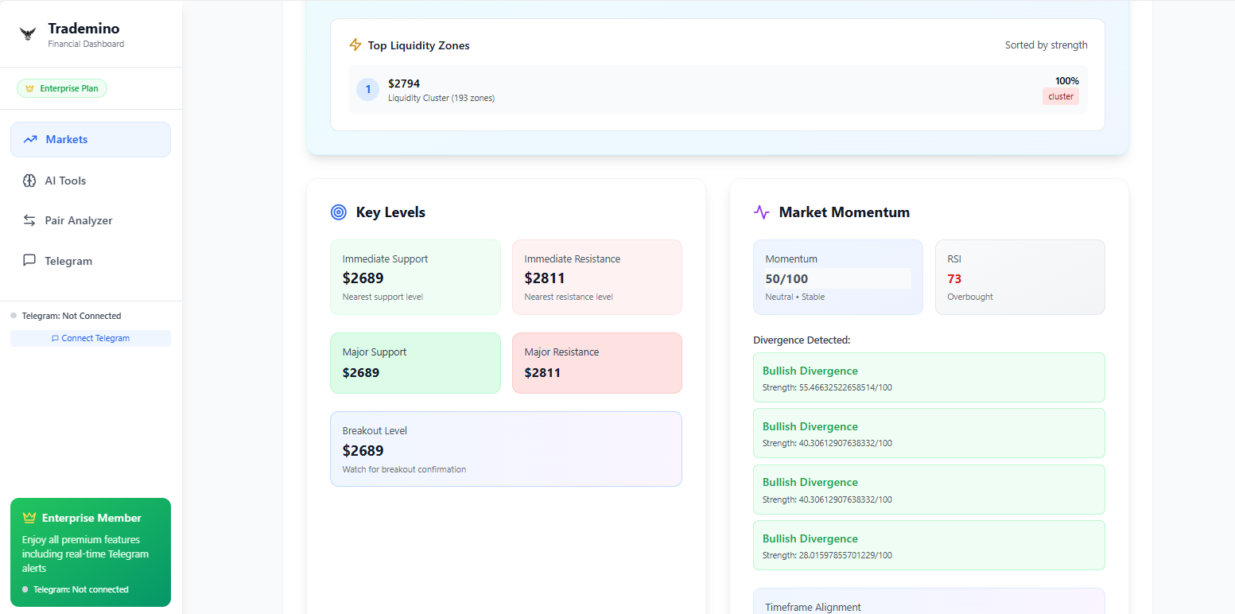Open the Sorted by strength option
This screenshot has width=1235, height=614.
(1046, 45)
